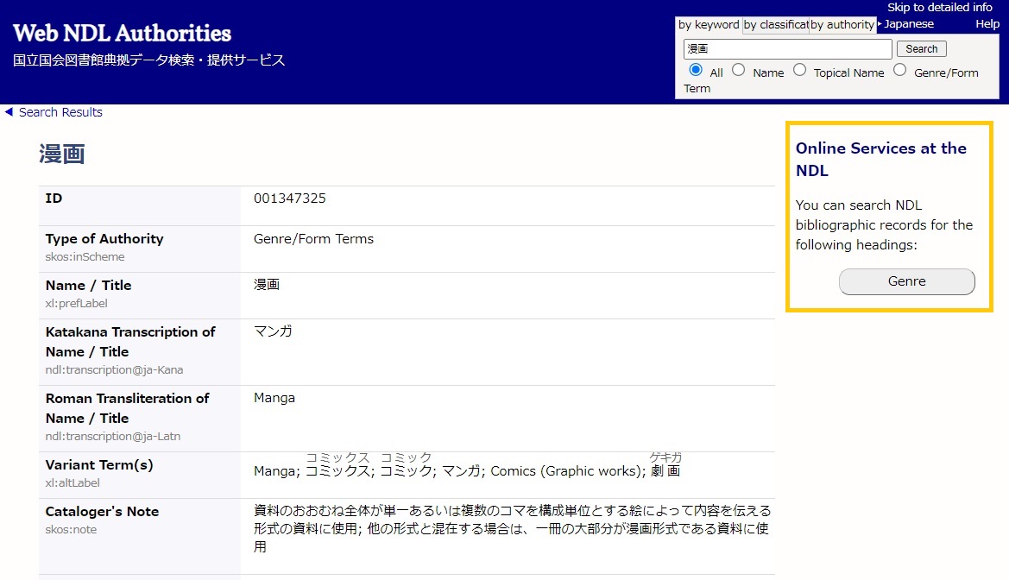1009x580 pixels.
Task: Click the Web NDL Authorities logo title
Action: pos(123,34)
